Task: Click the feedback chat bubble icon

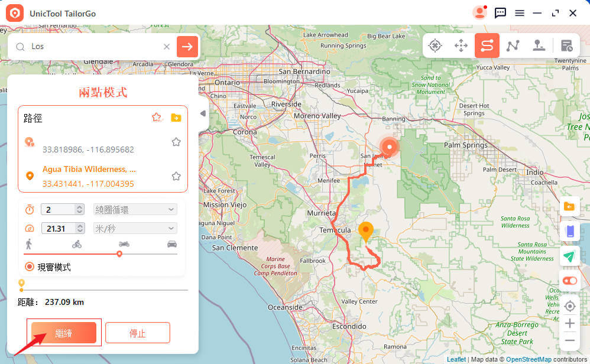Action: (500, 13)
